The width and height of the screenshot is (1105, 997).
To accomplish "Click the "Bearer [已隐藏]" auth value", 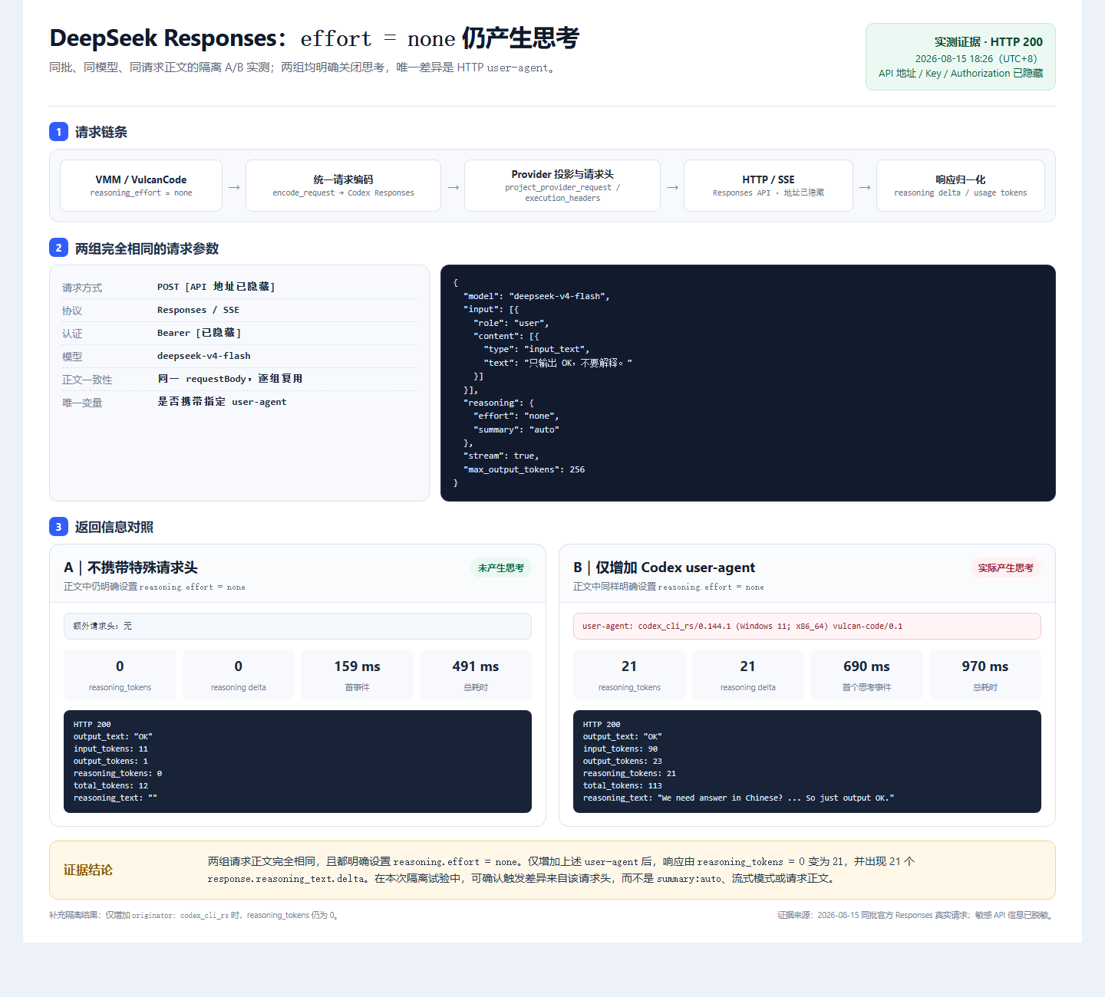I will (199, 333).
